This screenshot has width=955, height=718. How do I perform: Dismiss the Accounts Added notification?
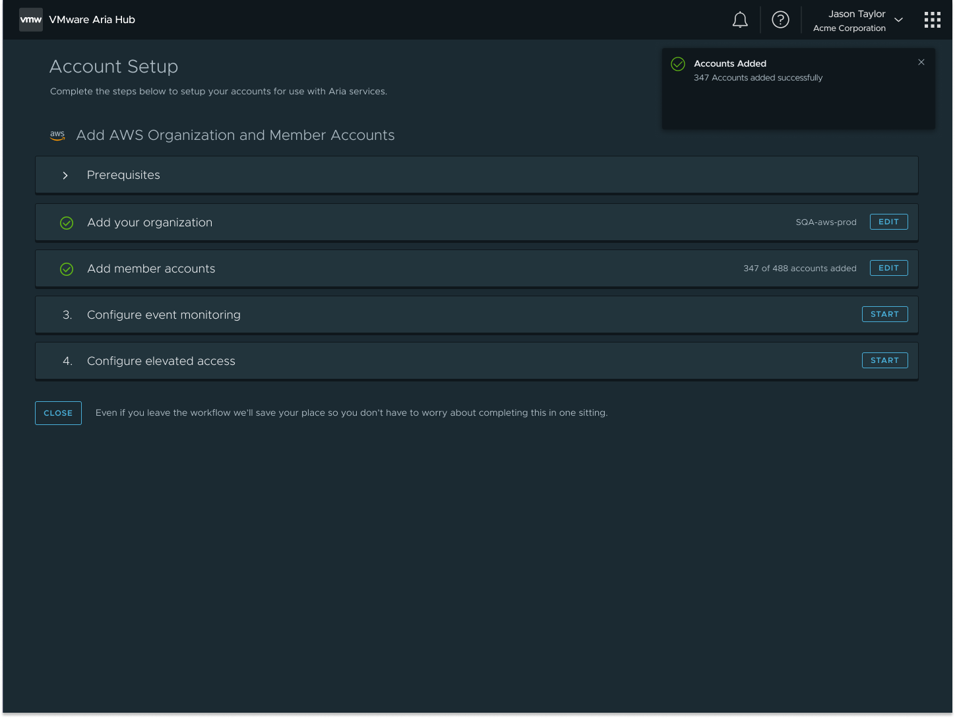(x=921, y=62)
